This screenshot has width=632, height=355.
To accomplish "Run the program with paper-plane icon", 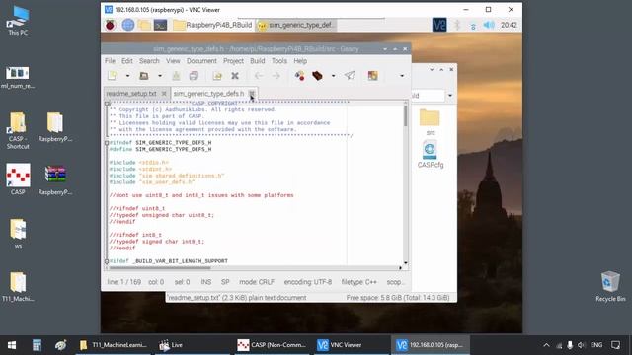I will tap(350, 76).
